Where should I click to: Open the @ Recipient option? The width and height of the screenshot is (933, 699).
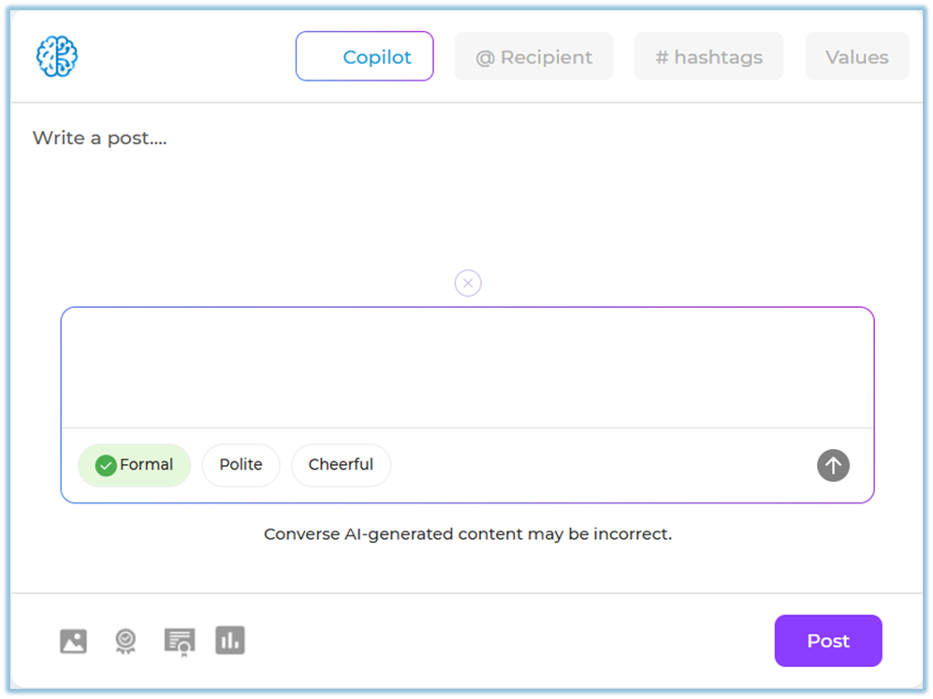pyautogui.click(x=533, y=57)
